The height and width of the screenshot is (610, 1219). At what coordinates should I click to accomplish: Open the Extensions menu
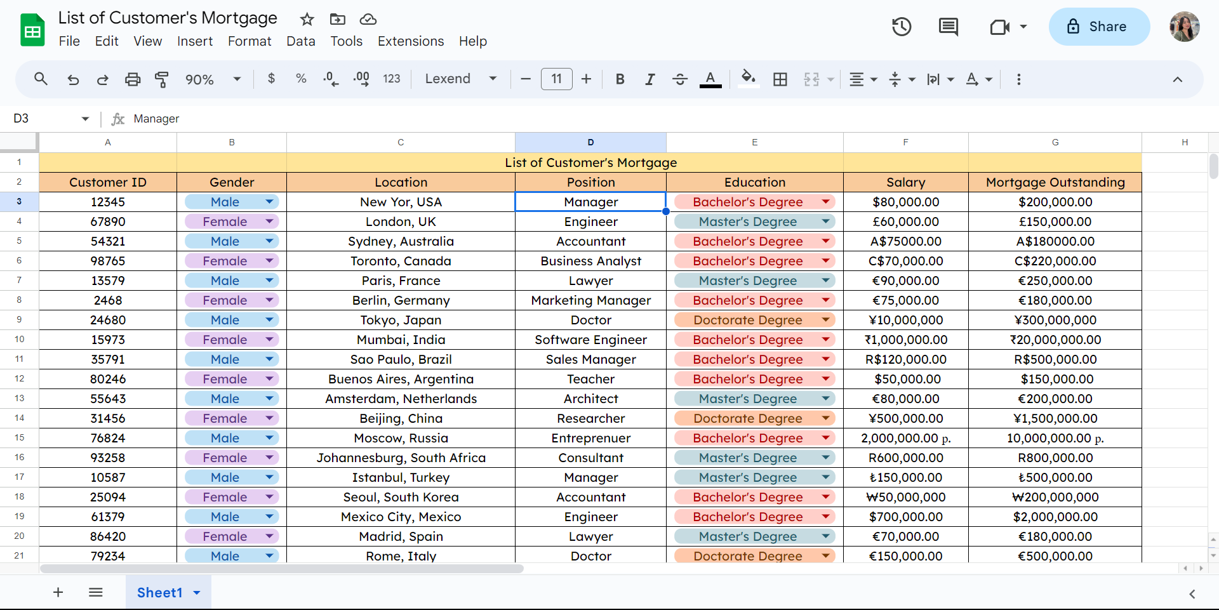[x=411, y=41]
